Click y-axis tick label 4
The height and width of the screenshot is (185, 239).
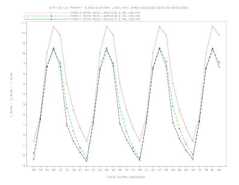(x=24, y=94)
